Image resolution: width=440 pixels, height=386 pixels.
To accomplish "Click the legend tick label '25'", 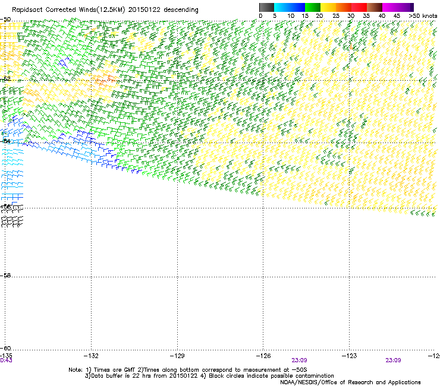I will (336, 16).
